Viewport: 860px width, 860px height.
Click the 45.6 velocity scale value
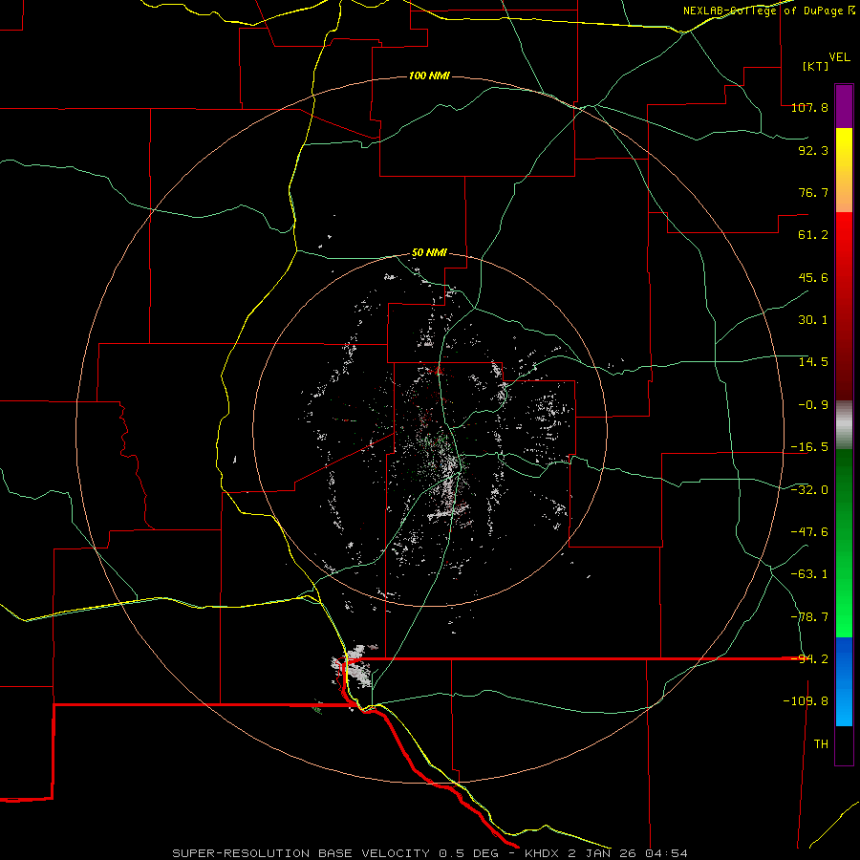(x=813, y=277)
